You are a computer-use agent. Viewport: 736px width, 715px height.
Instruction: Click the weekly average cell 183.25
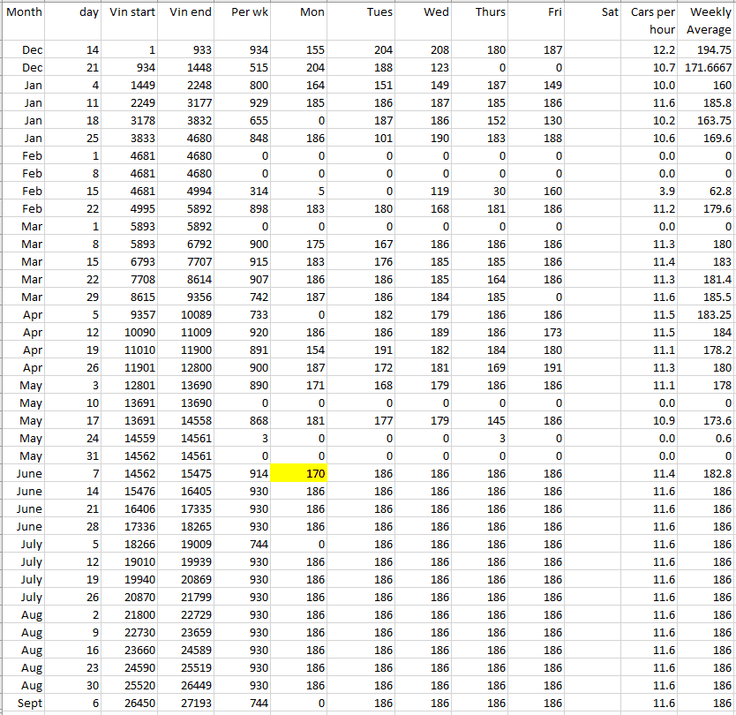click(707, 315)
